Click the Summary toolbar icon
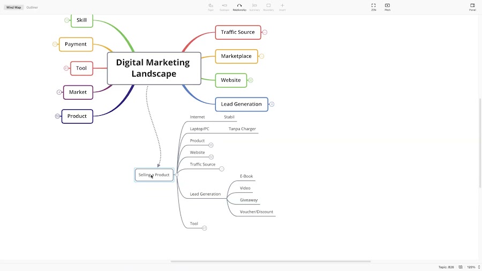 coord(254,7)
